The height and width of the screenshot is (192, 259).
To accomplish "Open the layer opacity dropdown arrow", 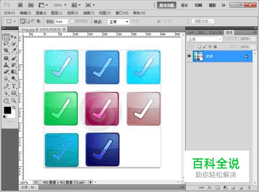I will coord(253,39).
